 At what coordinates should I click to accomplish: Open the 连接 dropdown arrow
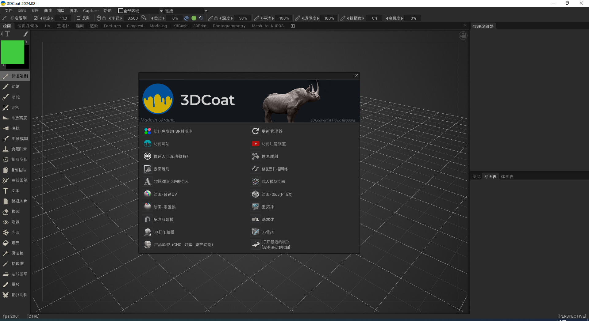pos(205,10)
